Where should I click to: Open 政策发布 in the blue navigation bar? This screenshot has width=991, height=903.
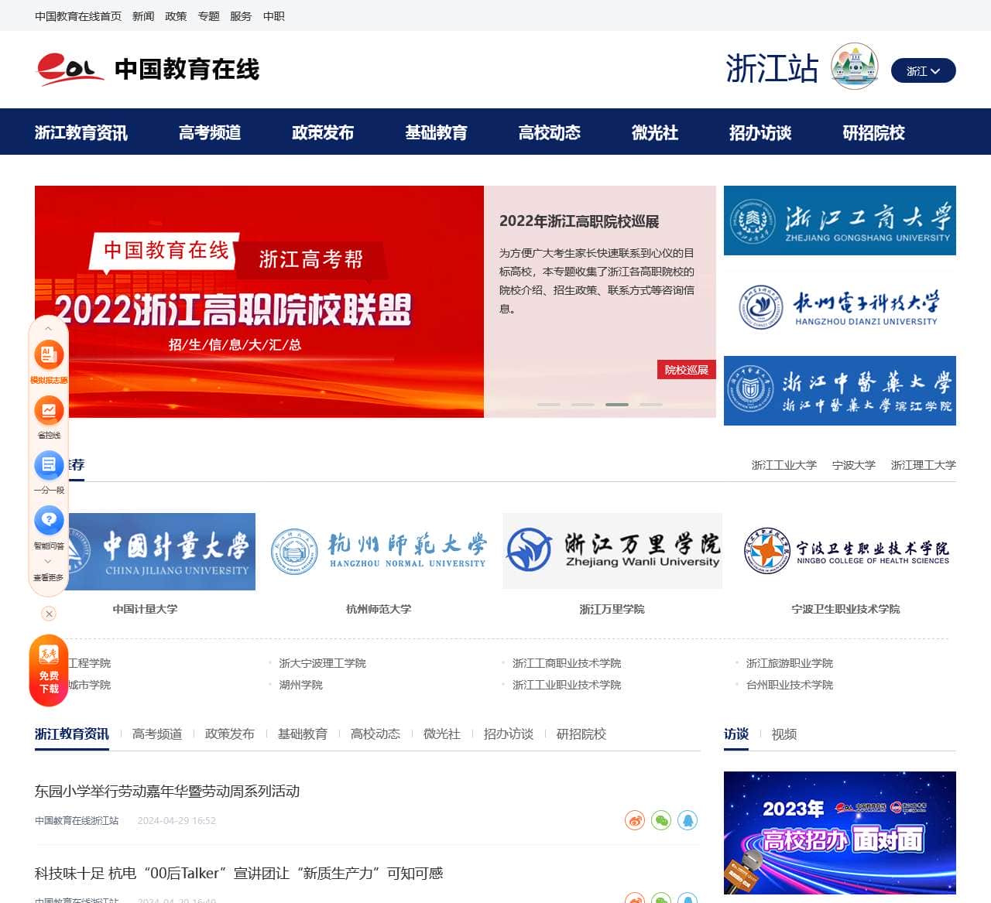pos(323,132)
